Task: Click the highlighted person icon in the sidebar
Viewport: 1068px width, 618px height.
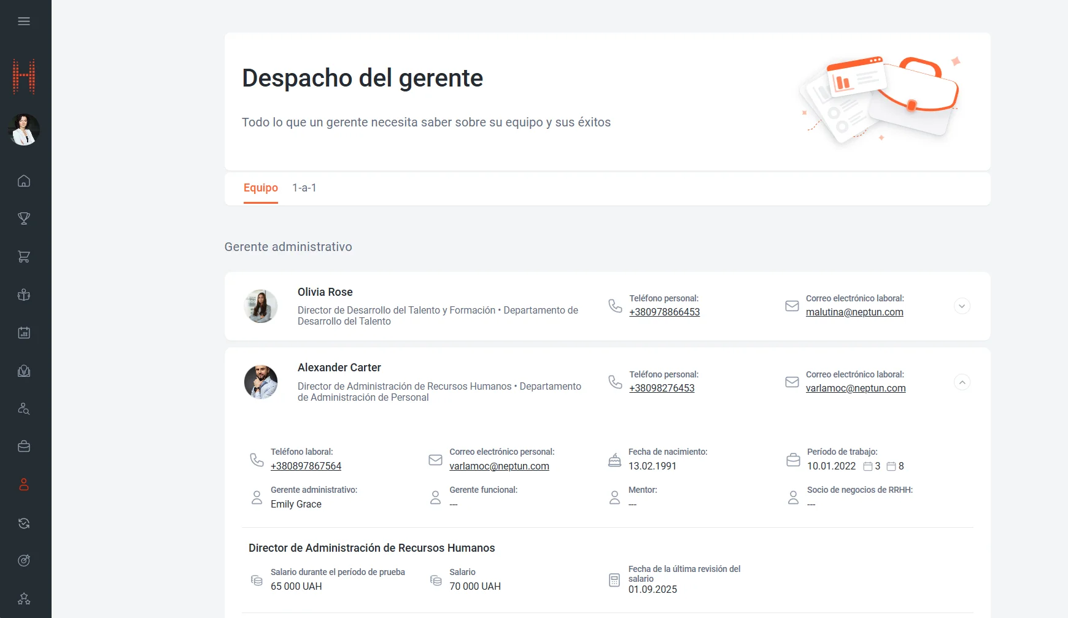Action: click(x=24, y=485)
